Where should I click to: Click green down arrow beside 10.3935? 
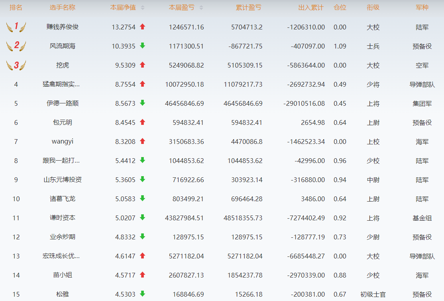coord(143,46)
